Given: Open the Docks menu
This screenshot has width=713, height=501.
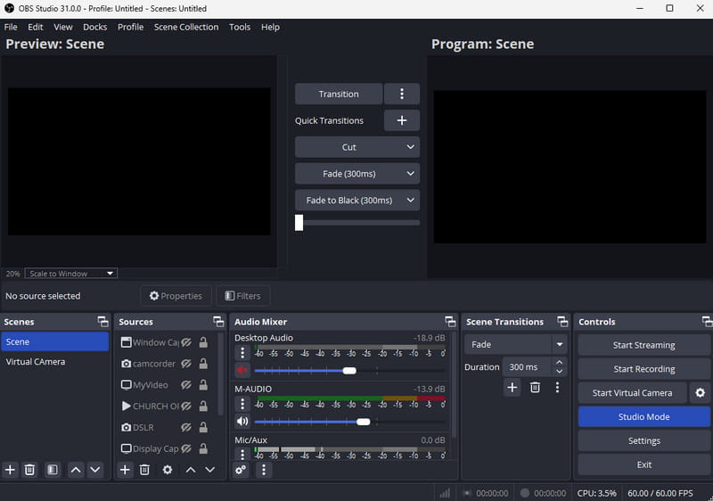Looking at the screenshot, I should (94, 27).
